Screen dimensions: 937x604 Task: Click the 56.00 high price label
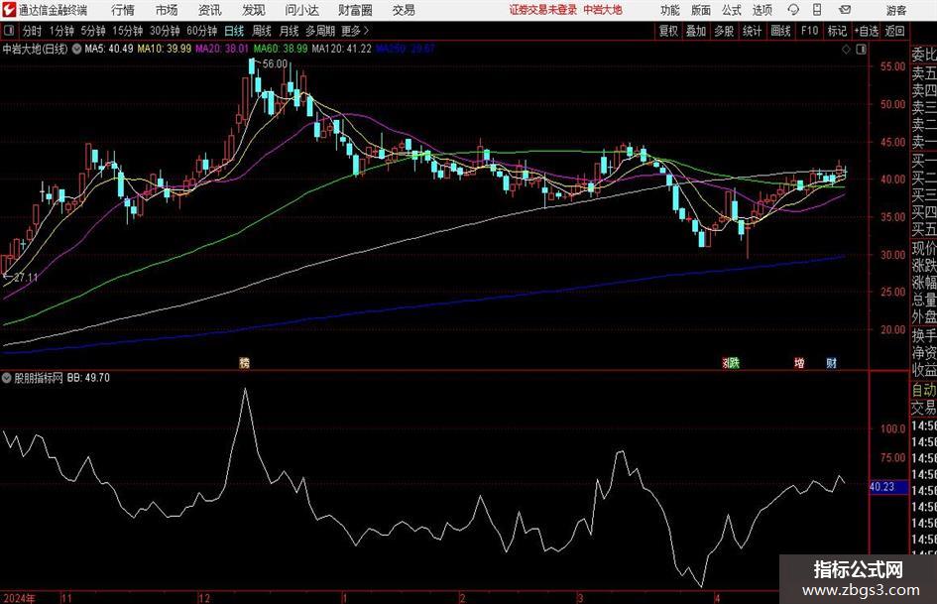pyautogui.click(x=275, y=64)
